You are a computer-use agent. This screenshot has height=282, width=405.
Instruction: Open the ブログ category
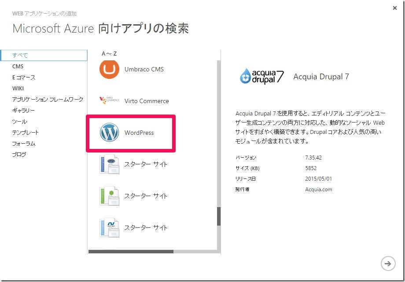pyautogui.click(x=20, y=155)
